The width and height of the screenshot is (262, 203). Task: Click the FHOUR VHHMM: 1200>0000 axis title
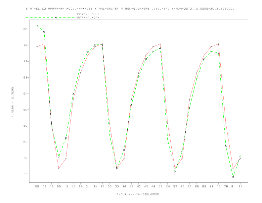[x=138, y=194]
